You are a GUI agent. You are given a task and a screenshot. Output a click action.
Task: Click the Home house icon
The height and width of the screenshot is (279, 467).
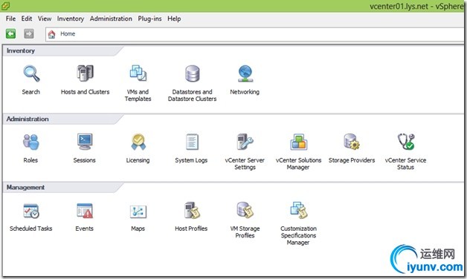click(x=52, y=34)
